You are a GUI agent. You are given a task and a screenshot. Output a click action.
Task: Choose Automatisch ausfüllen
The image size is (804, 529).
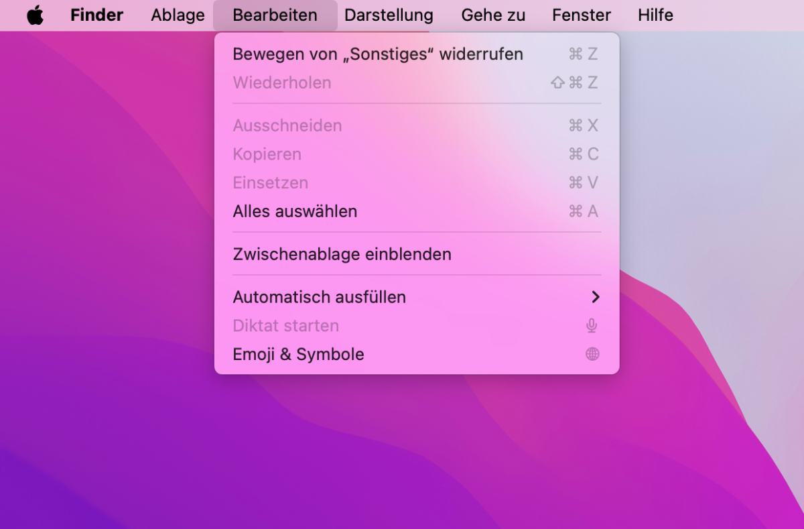click(x=320, y=297)
